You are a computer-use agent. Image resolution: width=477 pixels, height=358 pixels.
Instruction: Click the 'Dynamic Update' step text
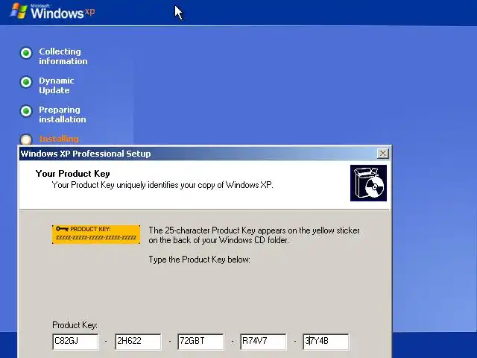tap(57, 86)
